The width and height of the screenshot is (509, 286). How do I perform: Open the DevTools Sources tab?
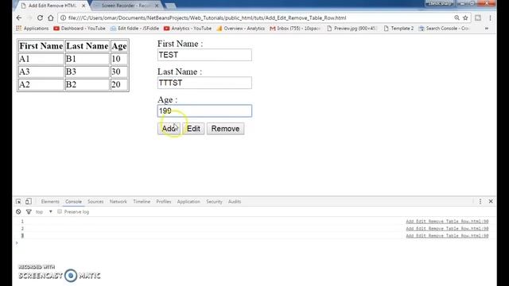[95, 201]
